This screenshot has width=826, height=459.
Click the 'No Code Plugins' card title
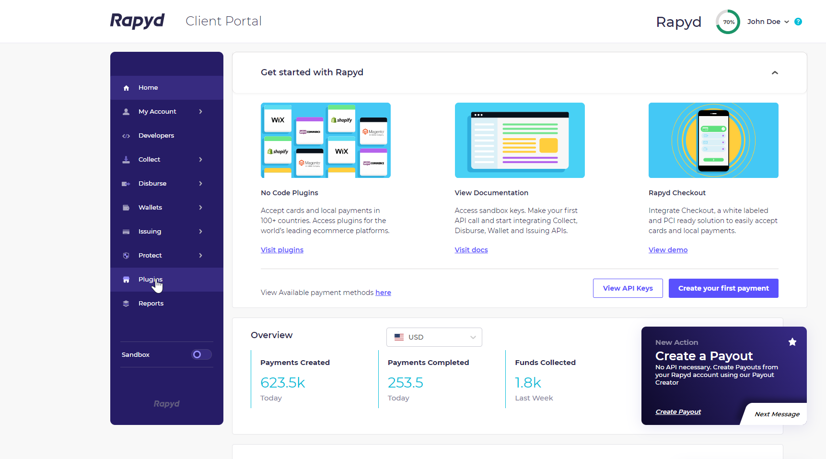point(290,193)
